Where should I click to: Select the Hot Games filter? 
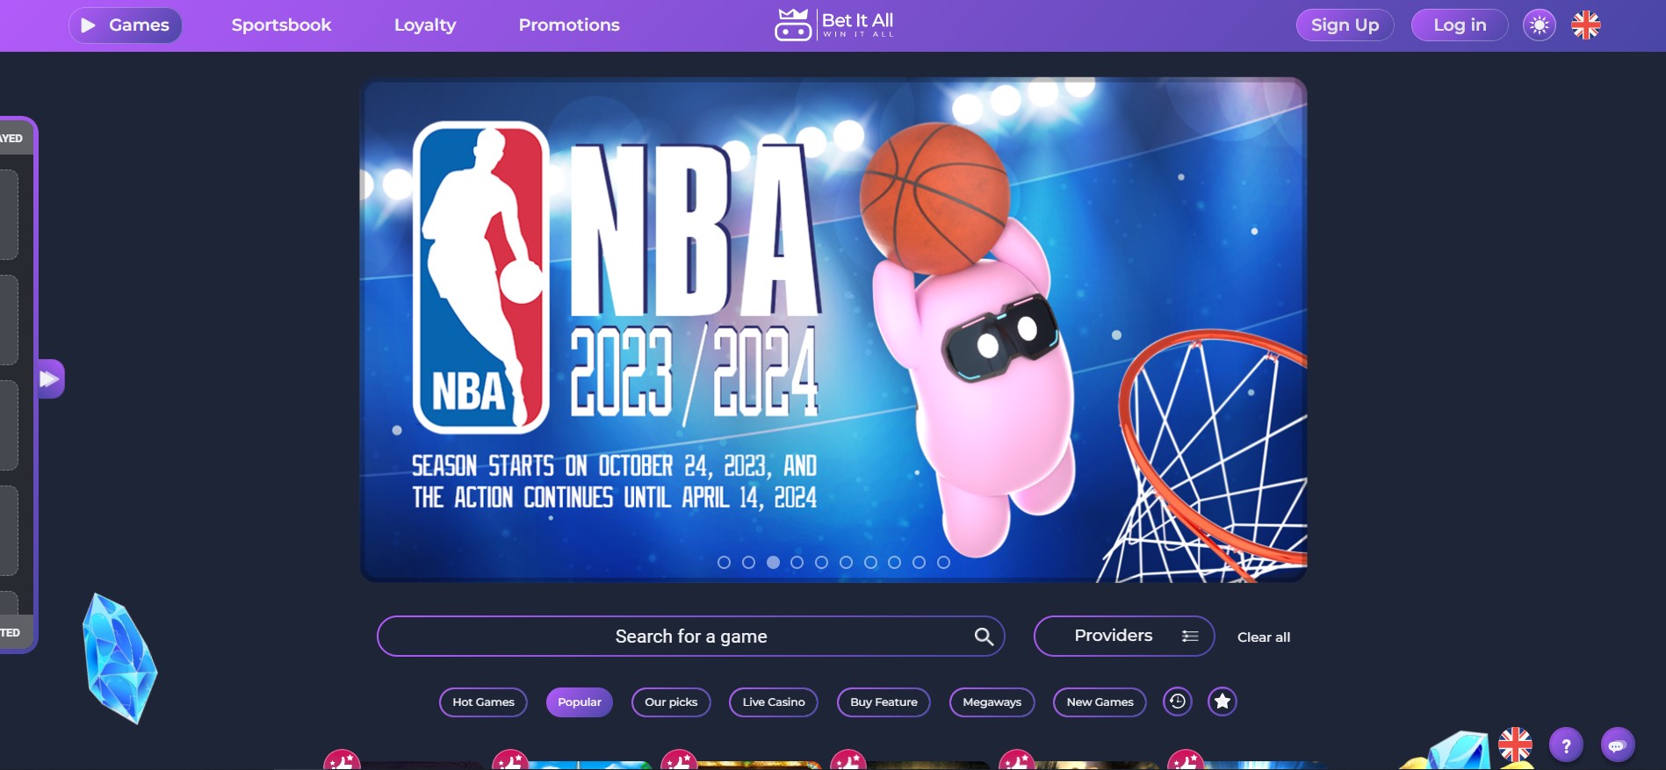click(483, 702)
